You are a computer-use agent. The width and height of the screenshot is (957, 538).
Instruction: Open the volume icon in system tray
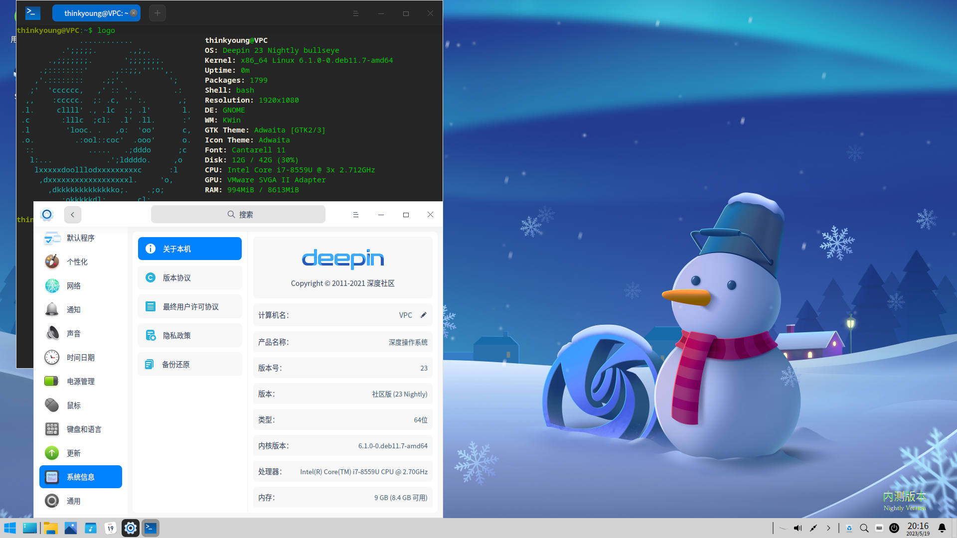[797, 528]
